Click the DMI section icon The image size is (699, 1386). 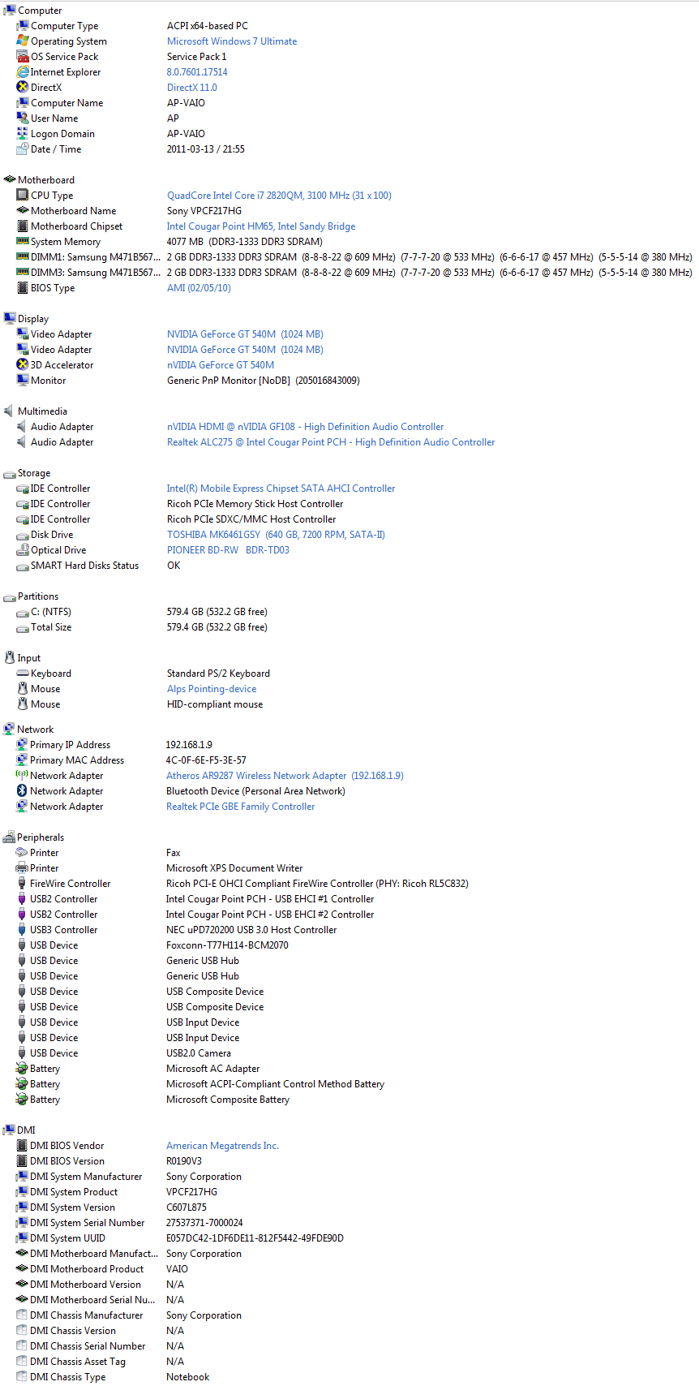[x=10, y=1130]
